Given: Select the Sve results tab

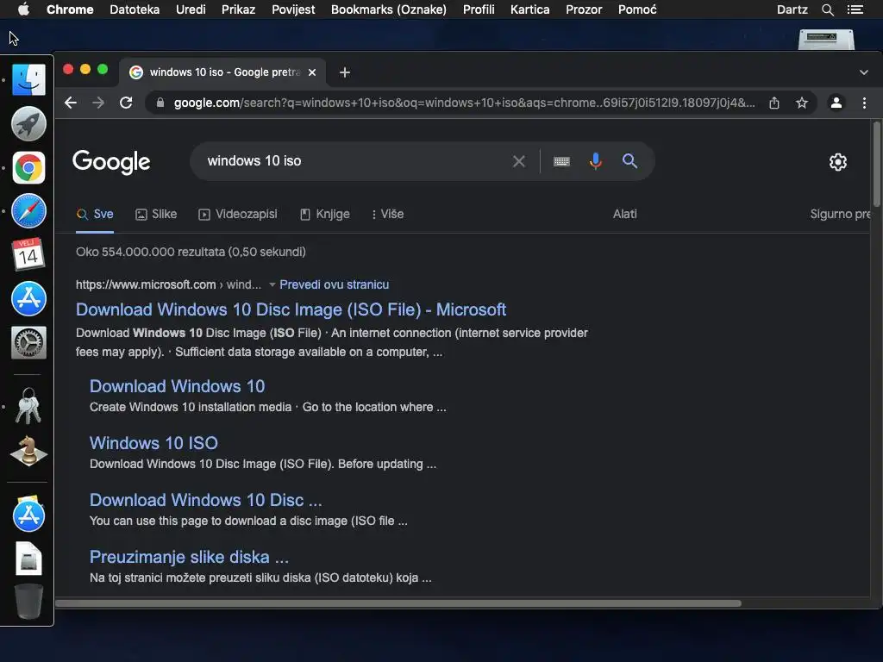Looking at the screenshot, I should pyautogui.click(x=95, y=214).
